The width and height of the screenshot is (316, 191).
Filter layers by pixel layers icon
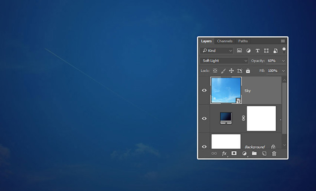(239, 51)
